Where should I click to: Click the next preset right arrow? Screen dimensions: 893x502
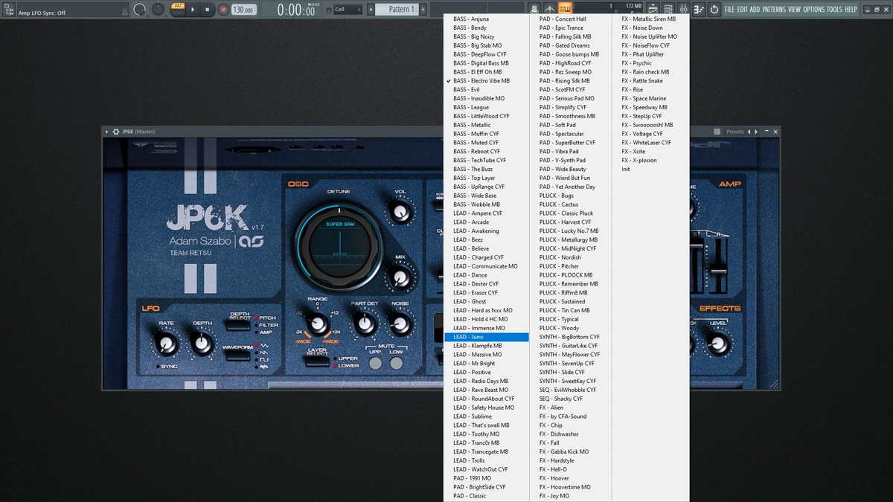757,132
